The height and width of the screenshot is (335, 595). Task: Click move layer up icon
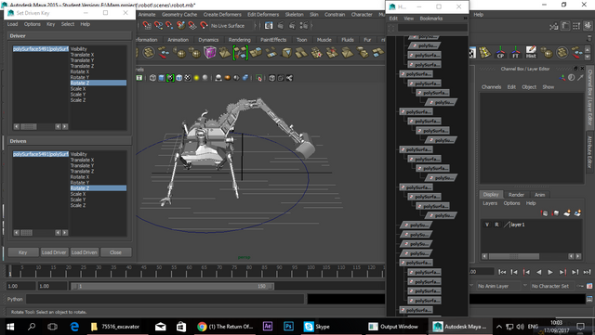(544, 213)
